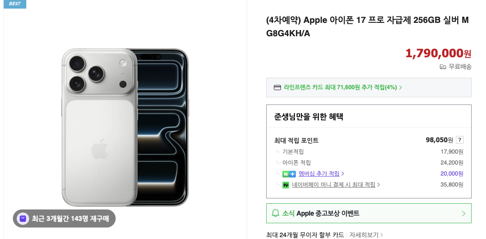Click the question mark help icon beside 98,050원
Viewport: 486px width, 239px height.
(x=459, y=140)
